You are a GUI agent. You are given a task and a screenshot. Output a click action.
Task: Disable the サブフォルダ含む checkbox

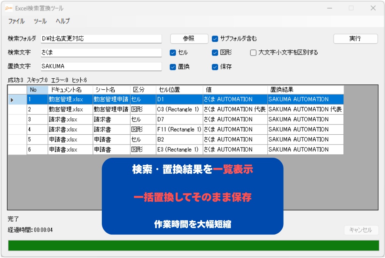[215, 39]
